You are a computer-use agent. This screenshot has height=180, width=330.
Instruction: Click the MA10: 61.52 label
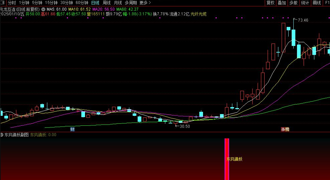80,9
